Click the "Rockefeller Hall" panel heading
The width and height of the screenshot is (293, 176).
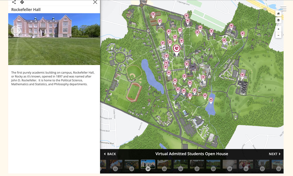pyautogui.click(x=26, y=10)
